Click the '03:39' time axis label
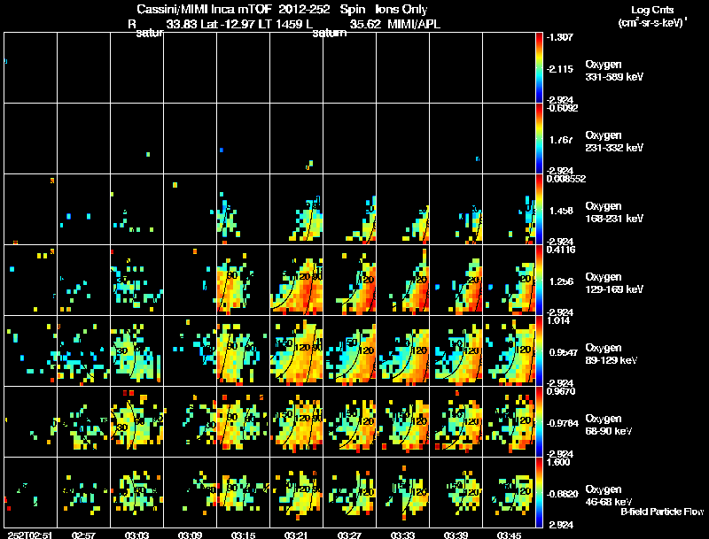The height and width of the screenshot is (539, 709). click(456, 535)
